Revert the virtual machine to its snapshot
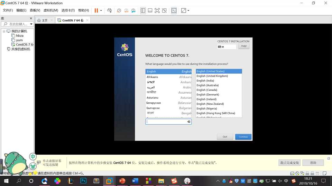The width and height of the screenshot is (332, 186). pyautogui.click(x=126, y=11)
